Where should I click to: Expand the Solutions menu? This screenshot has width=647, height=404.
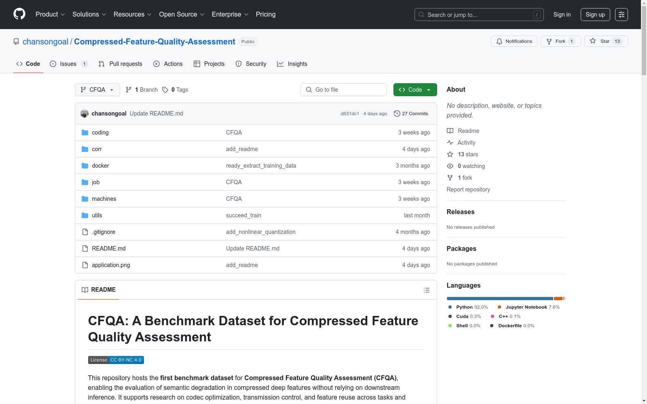pos(89,15)
